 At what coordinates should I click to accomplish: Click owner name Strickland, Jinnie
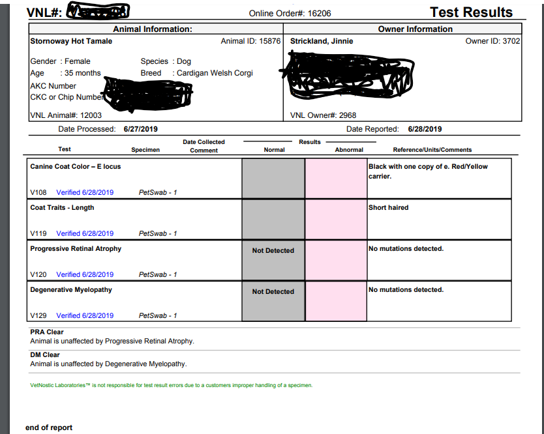pos(322,41)
